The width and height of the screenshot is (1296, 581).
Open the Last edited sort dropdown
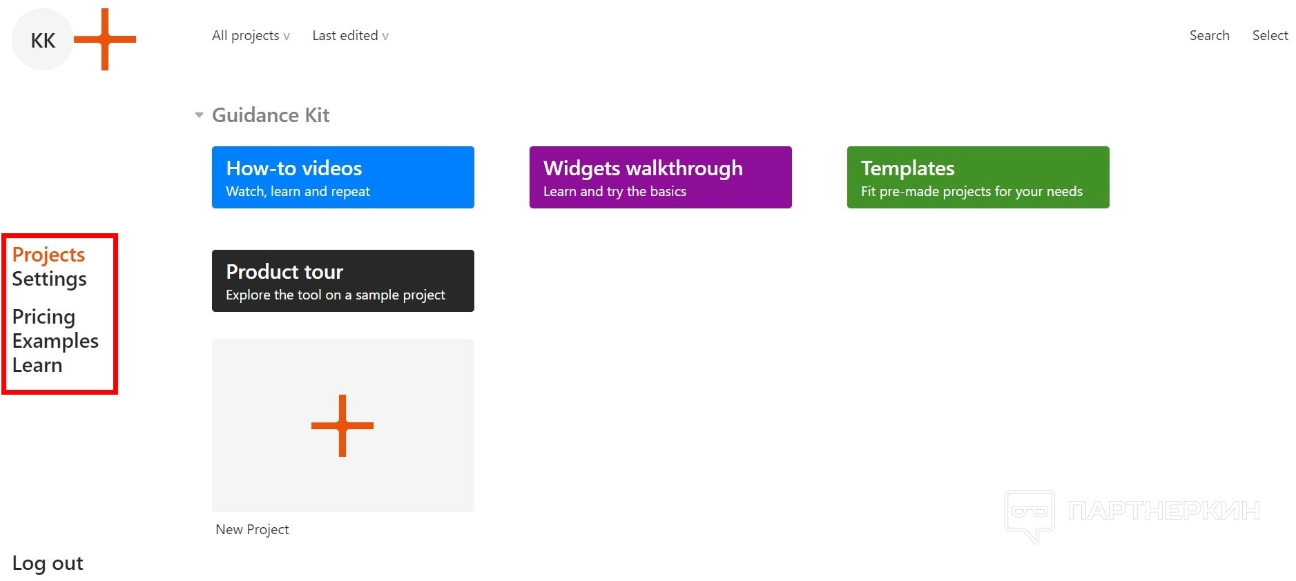[350, 36]
